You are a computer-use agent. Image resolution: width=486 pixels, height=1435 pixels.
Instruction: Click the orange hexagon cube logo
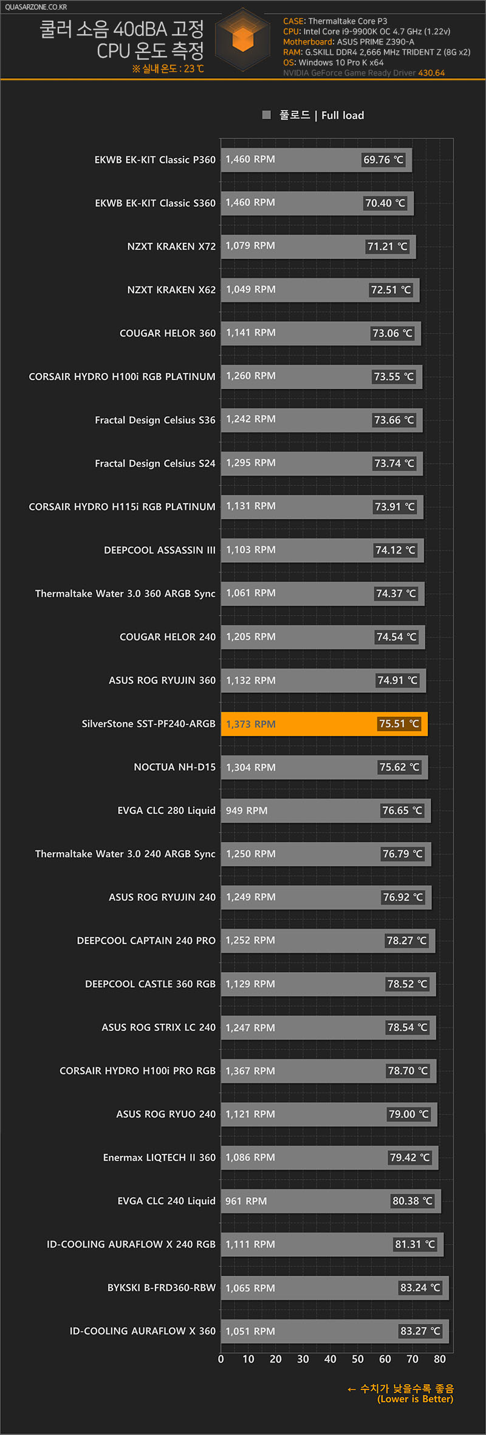(243, 40)
